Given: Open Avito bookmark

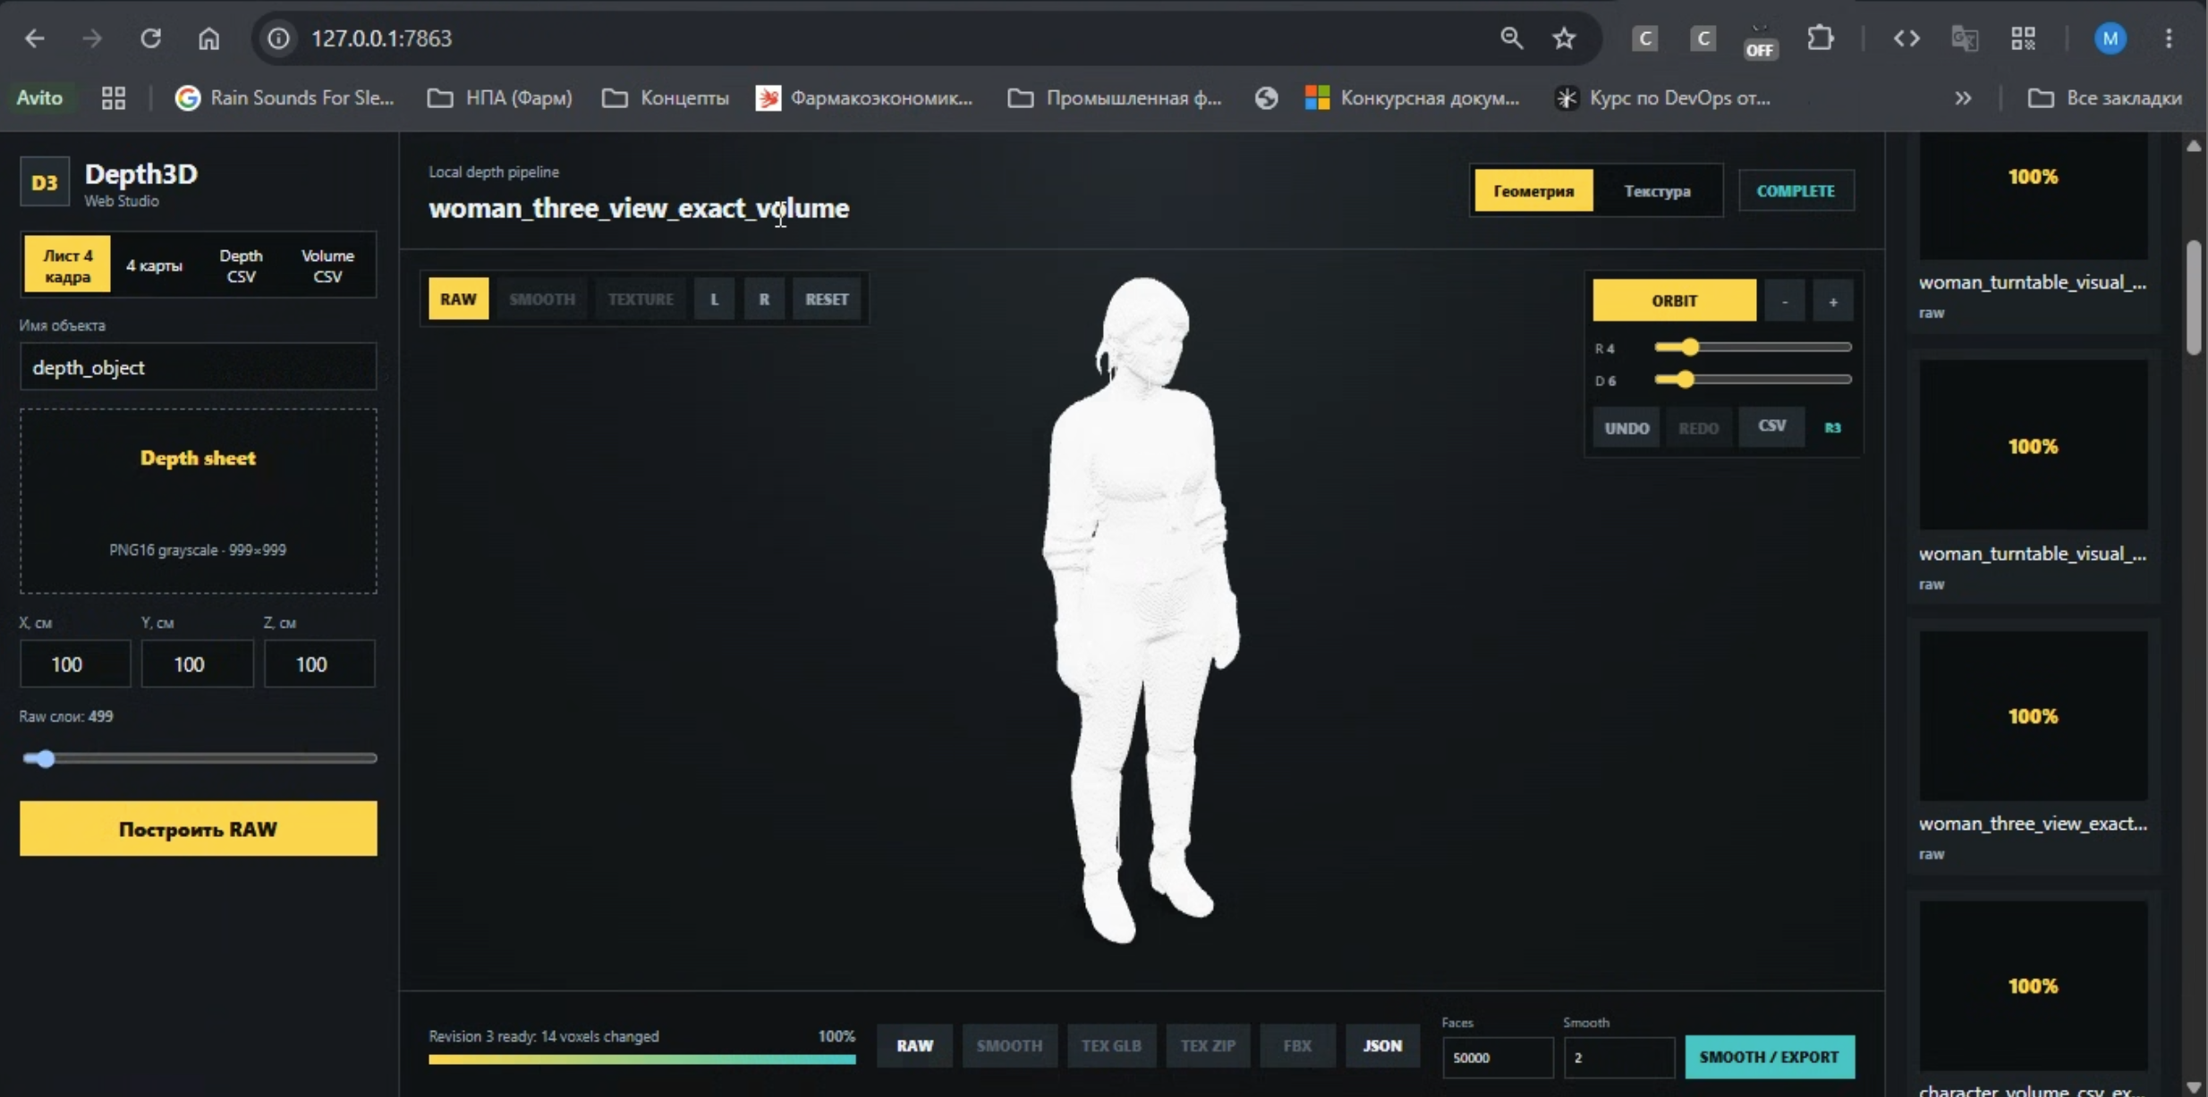Looking at the screenshot, I should coord(39,98).
